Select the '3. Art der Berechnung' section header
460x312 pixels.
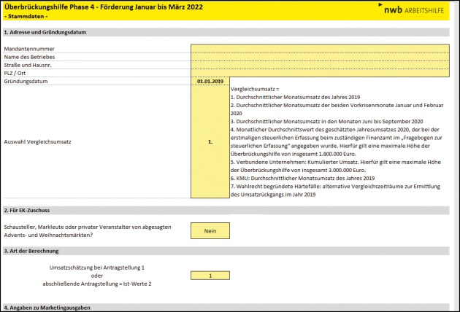(31, 251)
